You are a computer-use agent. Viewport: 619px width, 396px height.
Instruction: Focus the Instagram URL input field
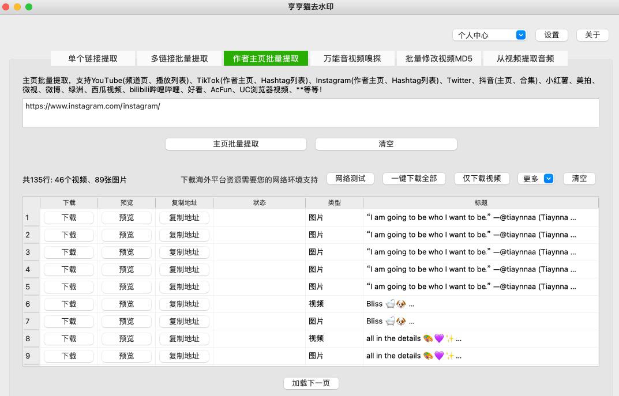(x=311, y=113)
